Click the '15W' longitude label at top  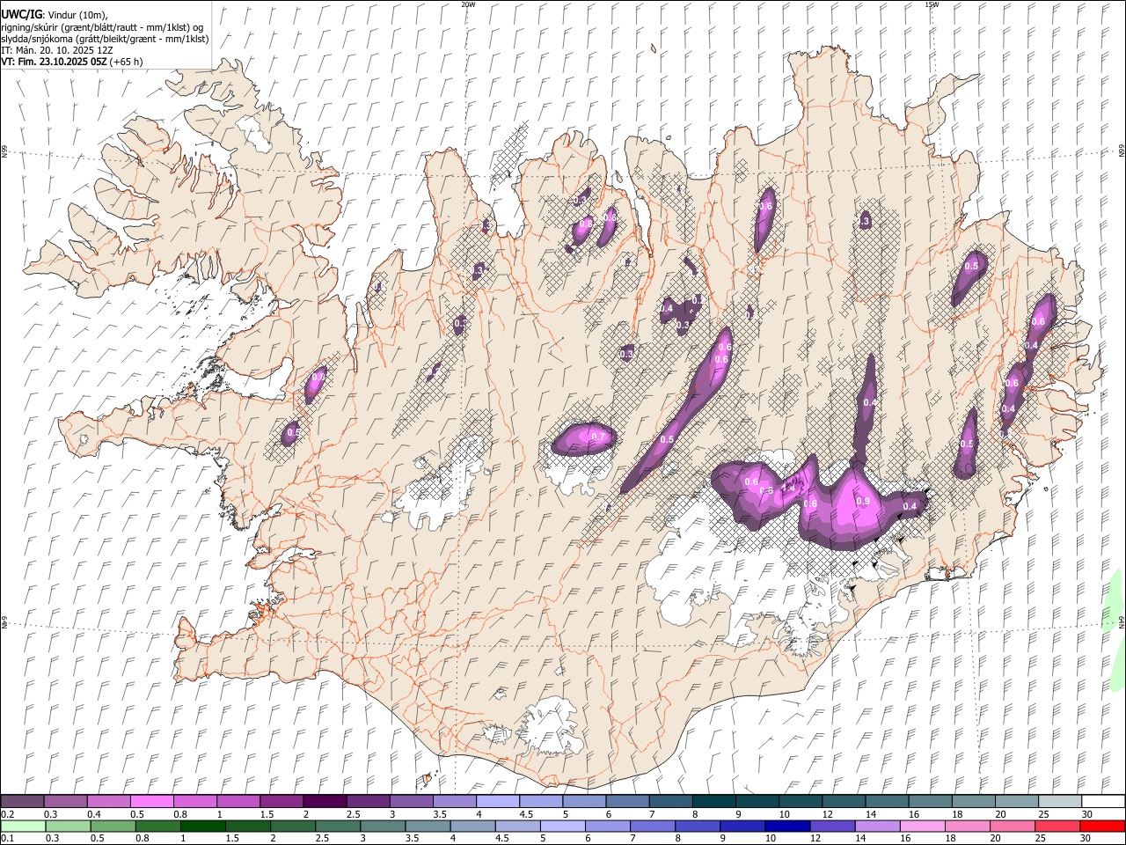point(932,4)
